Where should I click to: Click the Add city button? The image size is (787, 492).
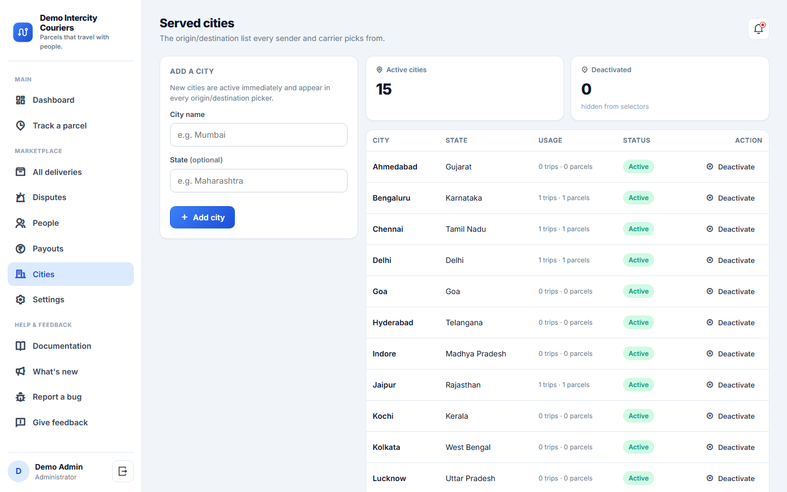pyautogui.click(x=202, y=218)
